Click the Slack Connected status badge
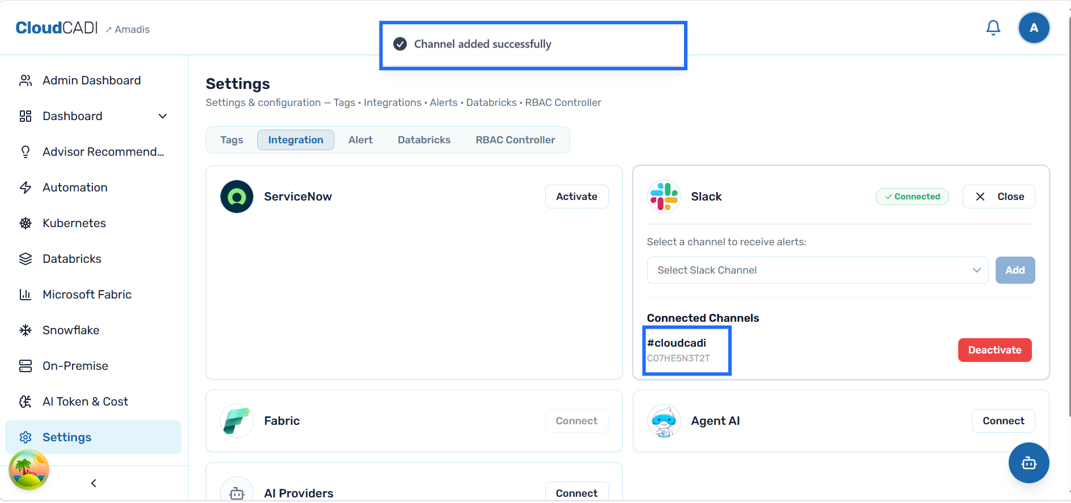 (x=912, y=197)
